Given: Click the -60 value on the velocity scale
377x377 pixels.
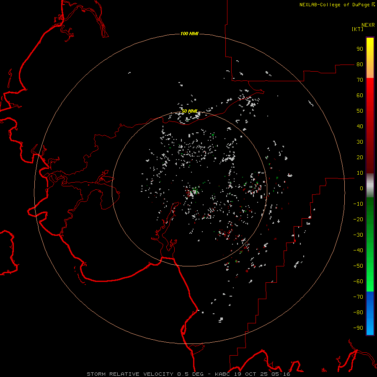Looking at the screenshot, I should coord(358,281).
